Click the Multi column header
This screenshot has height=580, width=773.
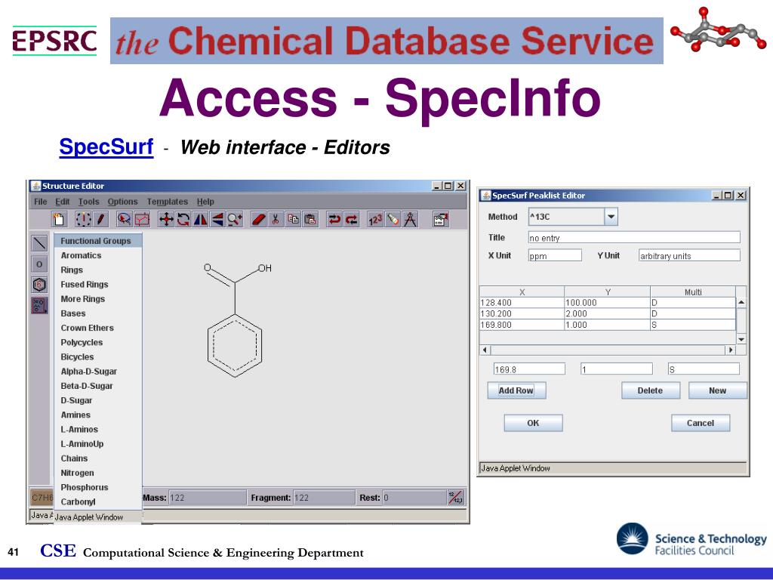(693, 292)
